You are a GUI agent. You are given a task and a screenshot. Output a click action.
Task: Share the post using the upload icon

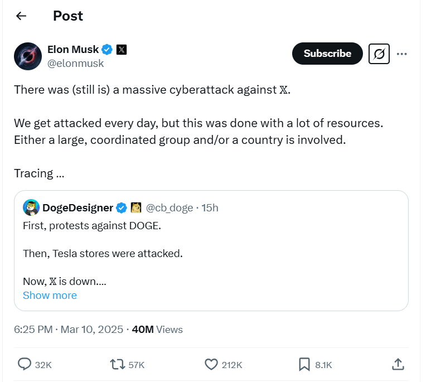click(x=398, y=365)
